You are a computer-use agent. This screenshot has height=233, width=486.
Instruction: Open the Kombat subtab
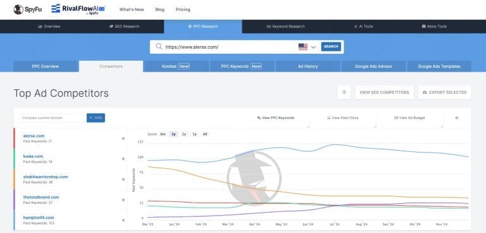pos(176,66)
